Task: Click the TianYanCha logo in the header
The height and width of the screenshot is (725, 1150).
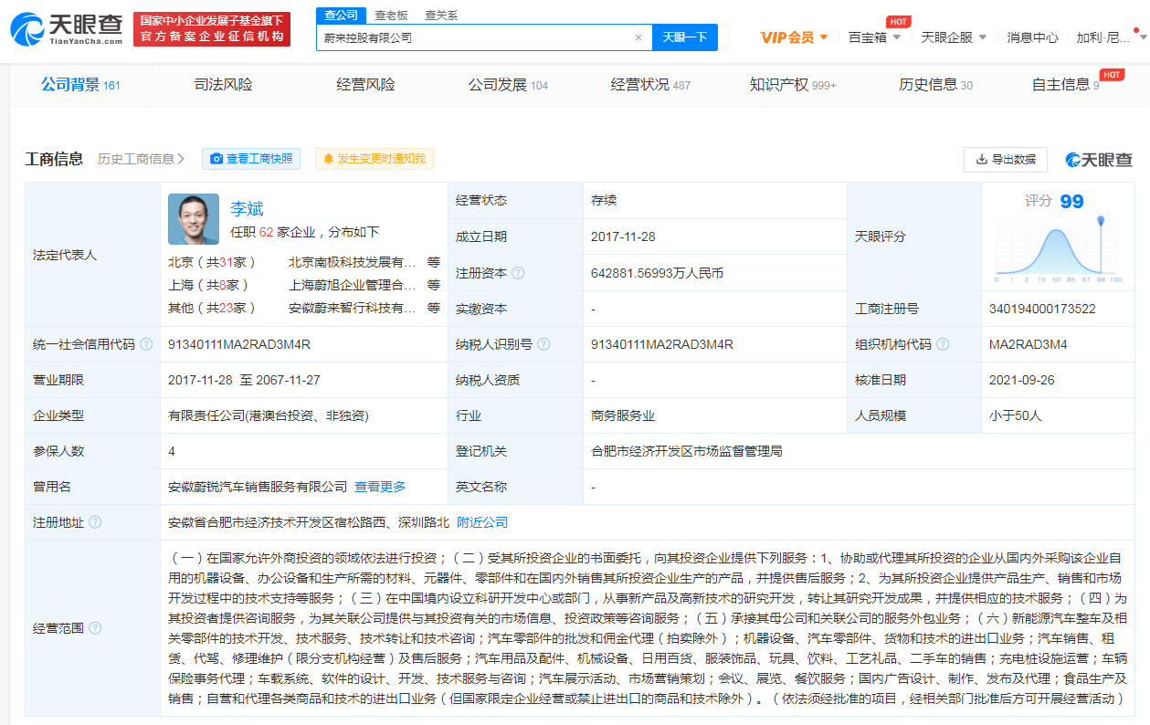Action: 67,29
